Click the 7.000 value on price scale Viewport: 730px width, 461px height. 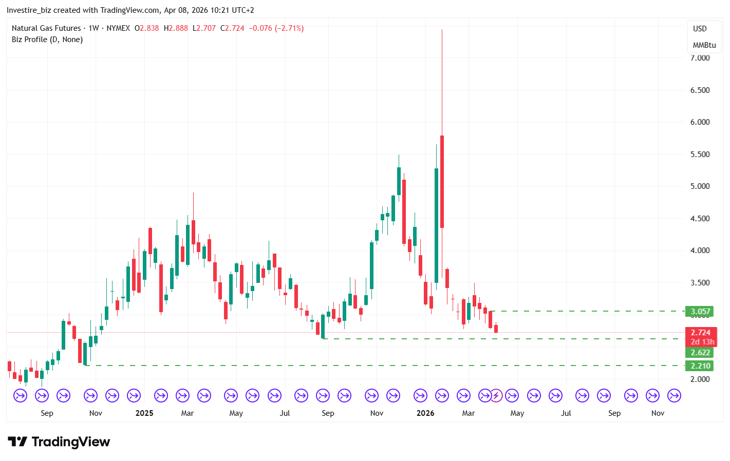point(700,58)
